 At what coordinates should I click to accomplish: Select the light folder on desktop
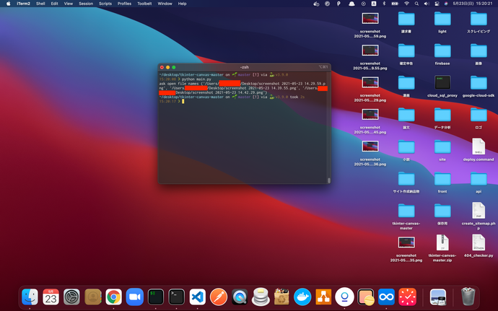(442, 22)
